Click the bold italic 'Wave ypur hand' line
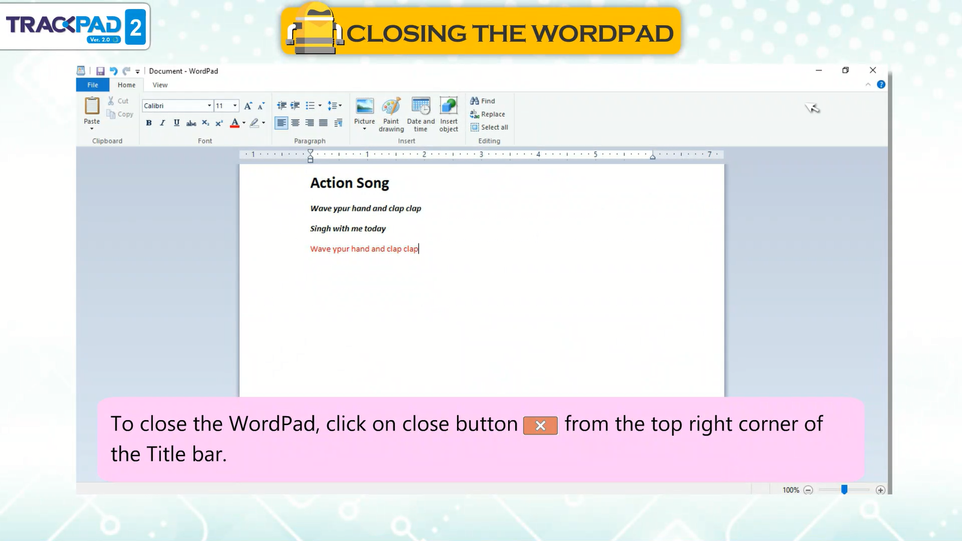The image size is (962, 541). click(x=366, y=209)
